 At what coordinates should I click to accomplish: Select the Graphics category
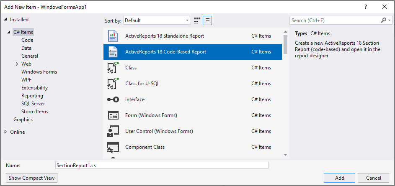point(23,120)
